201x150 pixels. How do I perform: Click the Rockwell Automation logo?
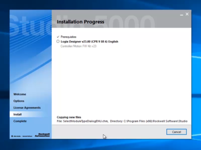42,135
